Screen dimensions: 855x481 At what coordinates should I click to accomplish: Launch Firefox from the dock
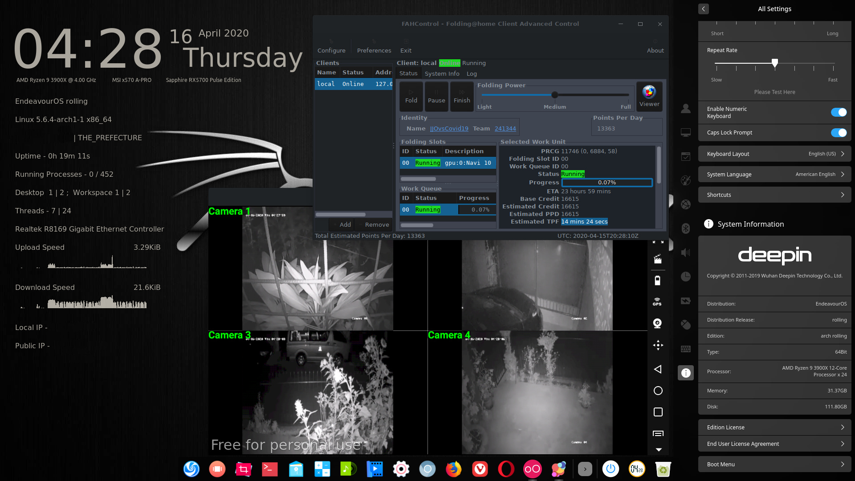point(454,469)
